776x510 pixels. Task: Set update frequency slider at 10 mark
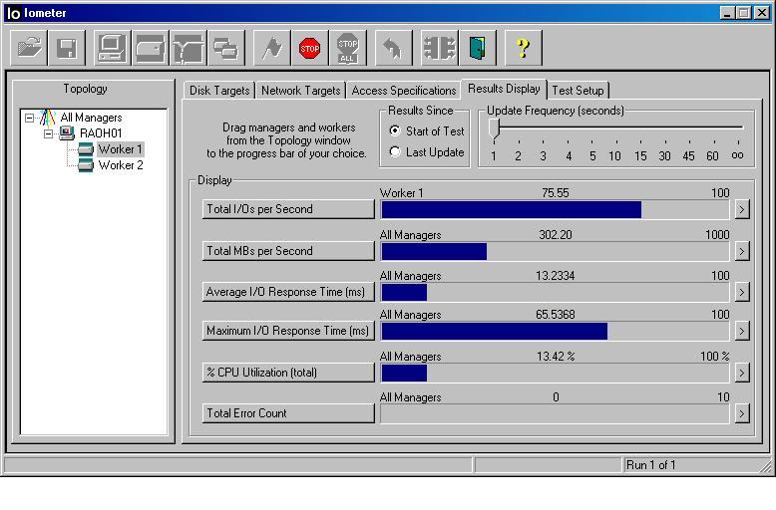pos(616,127)
